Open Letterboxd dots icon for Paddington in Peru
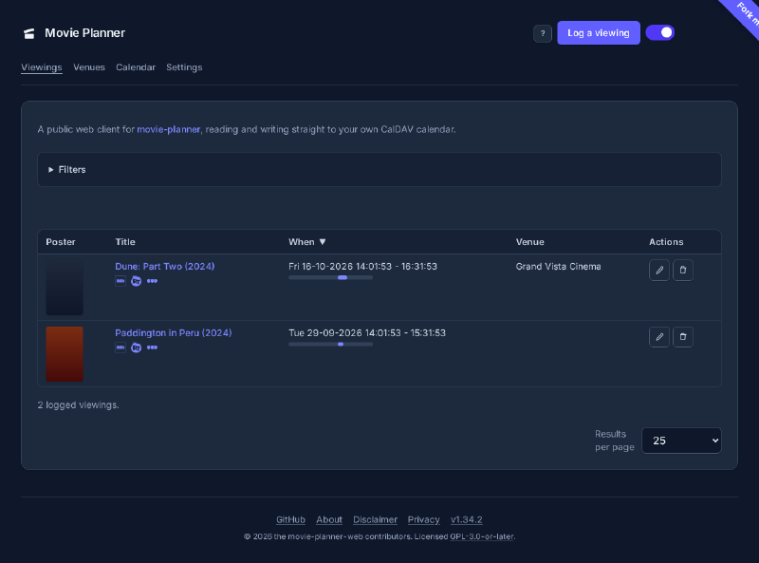The height and width of the screenshot is (563, 759). 152,347
